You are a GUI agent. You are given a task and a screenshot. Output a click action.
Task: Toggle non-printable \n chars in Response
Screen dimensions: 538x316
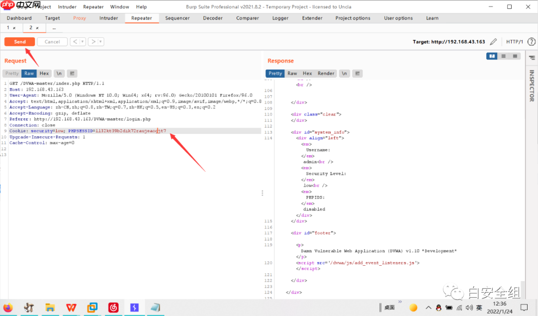click(x=344, y=73)
